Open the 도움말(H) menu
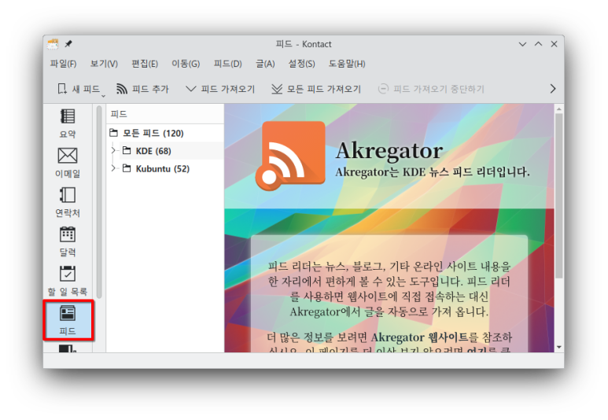The image size is (608, 420). pyautogui.click(x=347, y=64)
